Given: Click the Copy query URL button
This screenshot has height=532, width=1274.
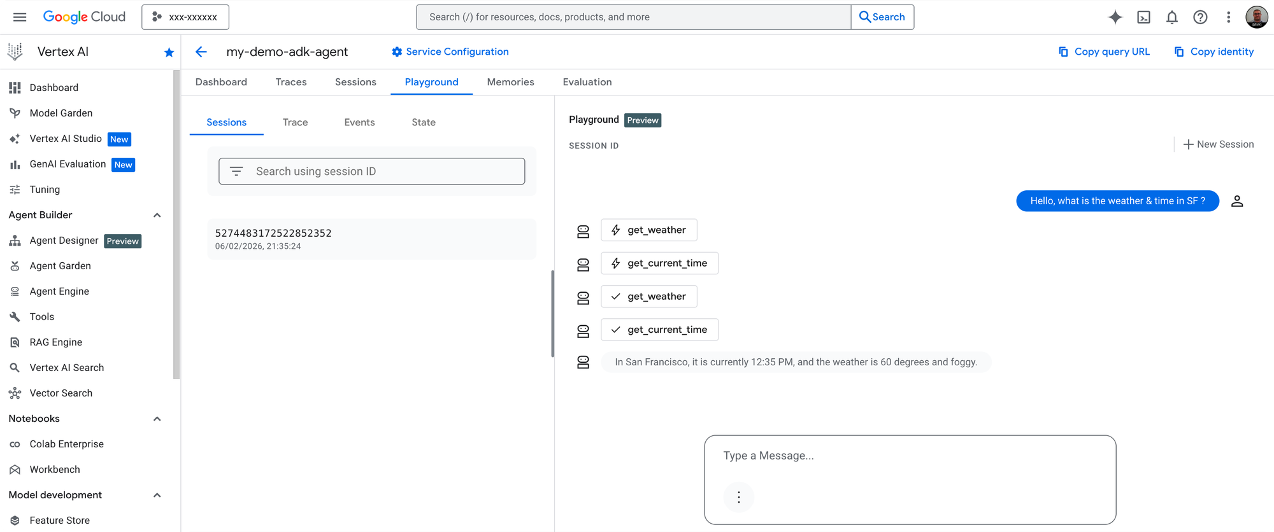Looking at the screenshot, I should [1104, 52].
